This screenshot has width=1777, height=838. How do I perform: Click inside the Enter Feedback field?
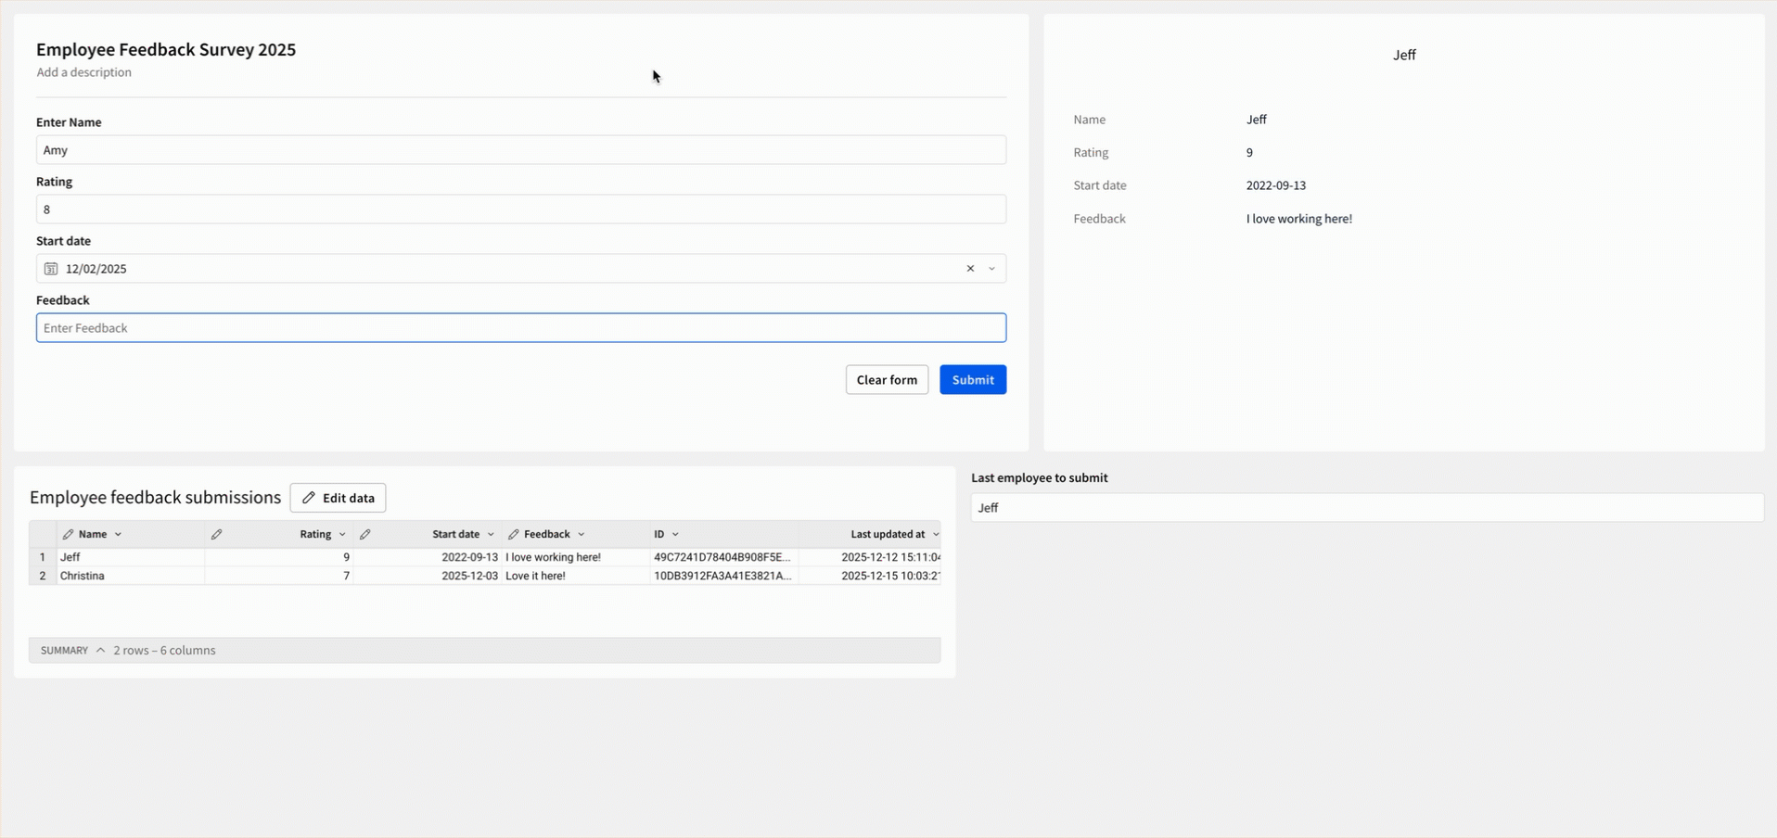(x=520, y=327)
